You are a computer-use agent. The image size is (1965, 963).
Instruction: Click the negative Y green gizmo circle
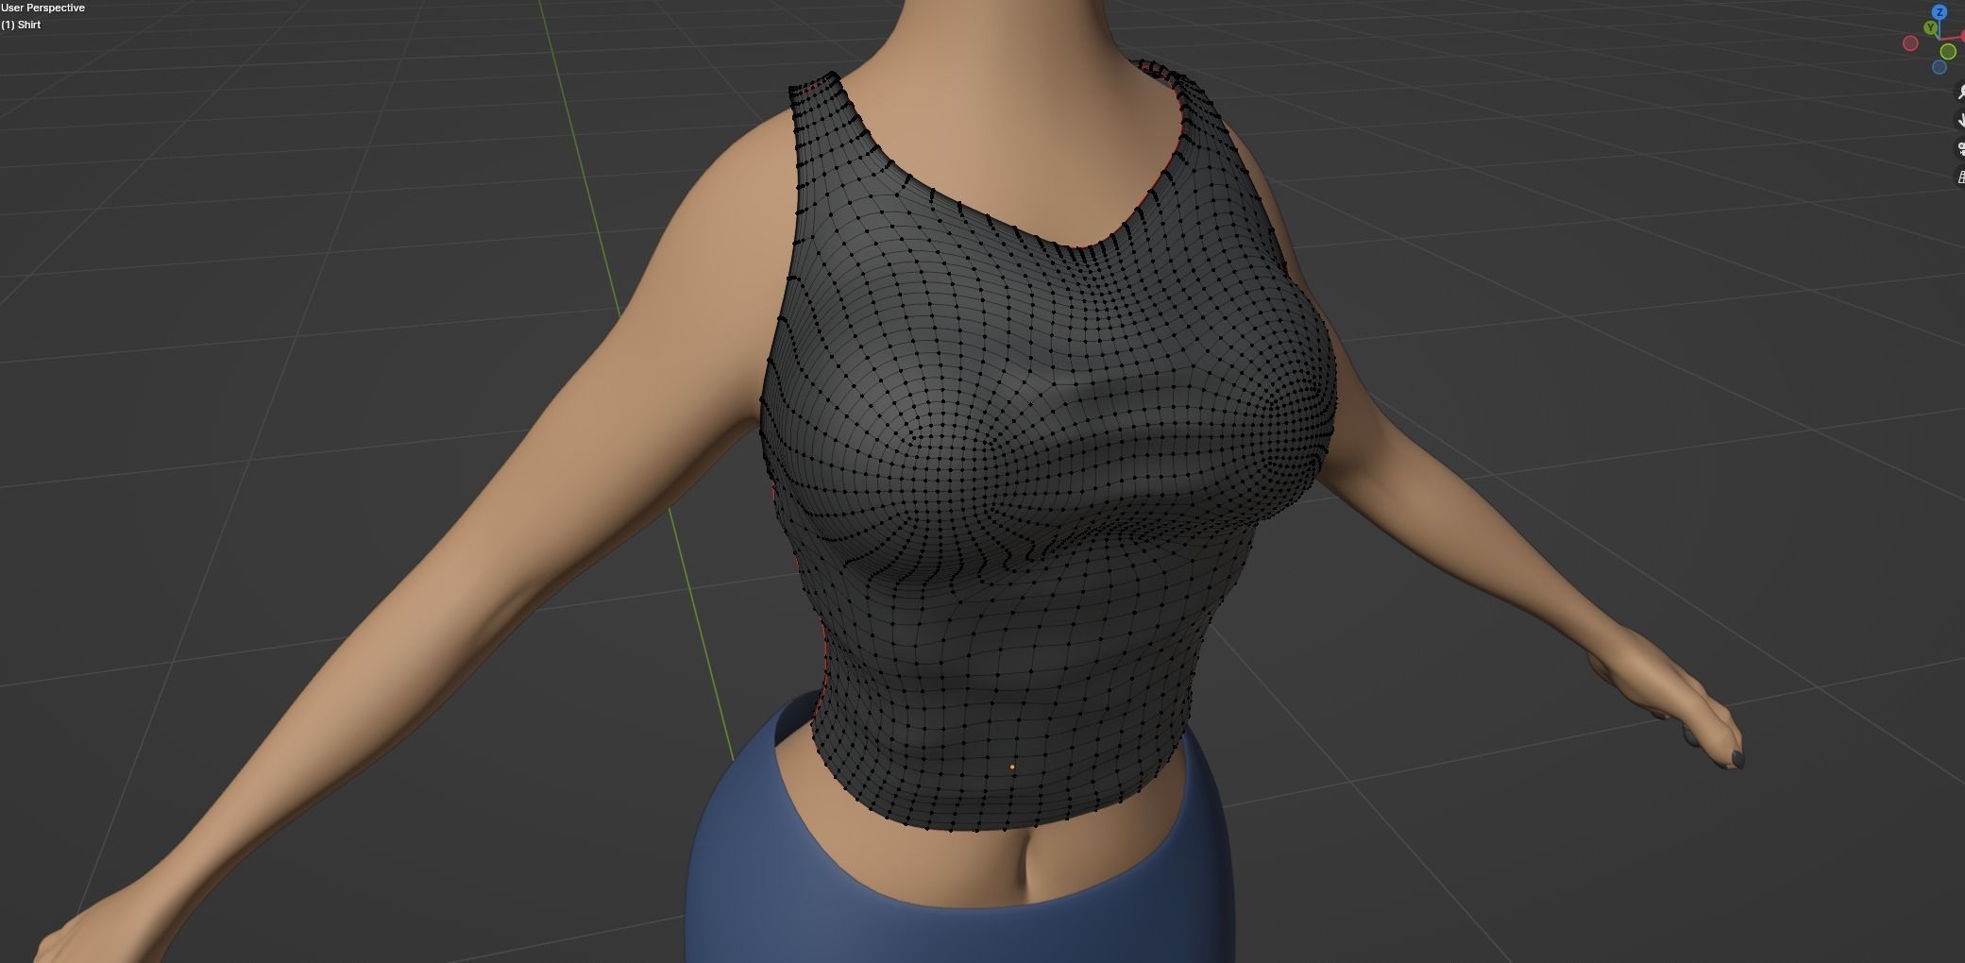point(1948,51)
